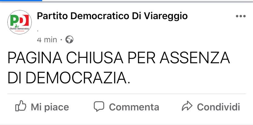Open the Partito Democratico Di Viareggio page name
Image resolution: width=253 pixels, height=125 pixels.
click(x=112, y=16)
